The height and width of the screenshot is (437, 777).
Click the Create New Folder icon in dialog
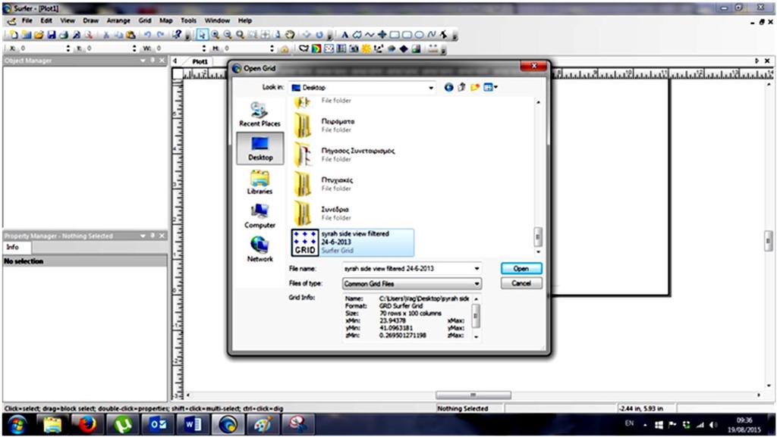[475, 88]
